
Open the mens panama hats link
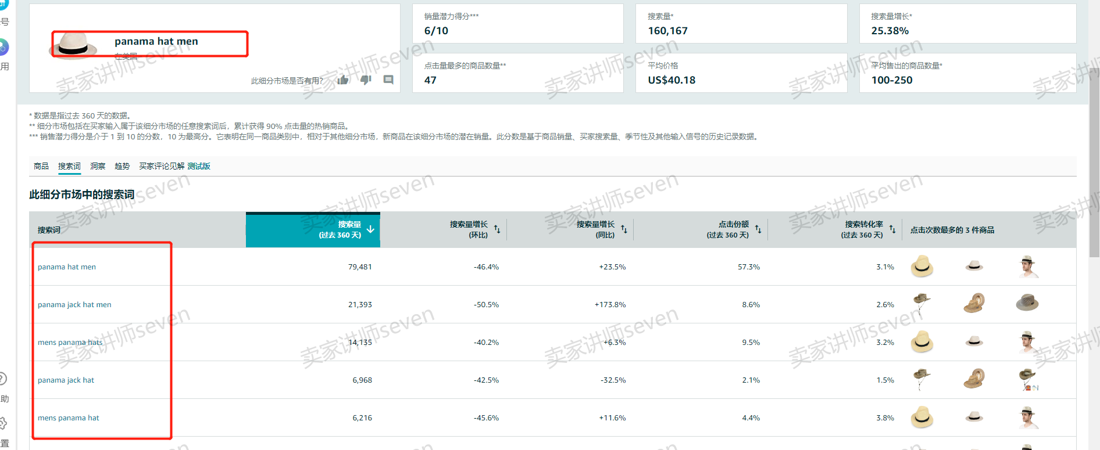70,343
